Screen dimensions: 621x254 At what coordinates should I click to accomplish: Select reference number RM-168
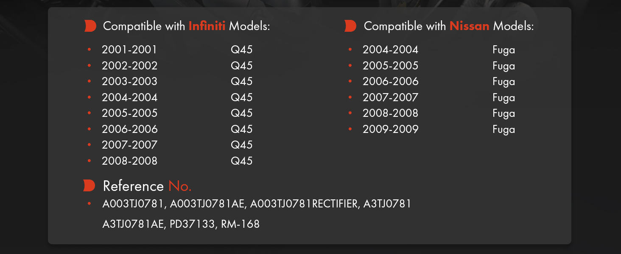[240, 224]
